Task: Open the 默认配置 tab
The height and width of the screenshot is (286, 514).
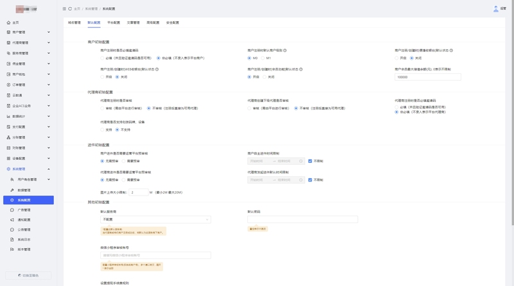Action: pos(94,22)
